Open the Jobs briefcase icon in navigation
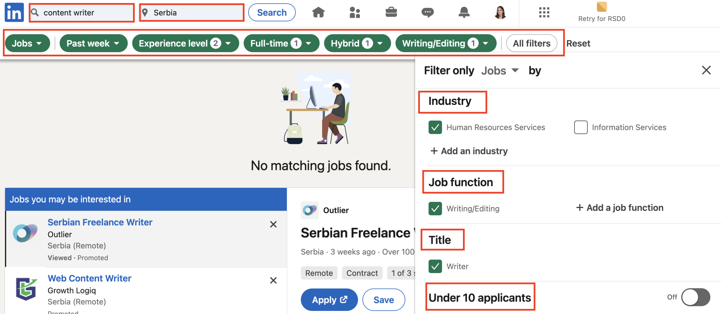 [391, 12]
